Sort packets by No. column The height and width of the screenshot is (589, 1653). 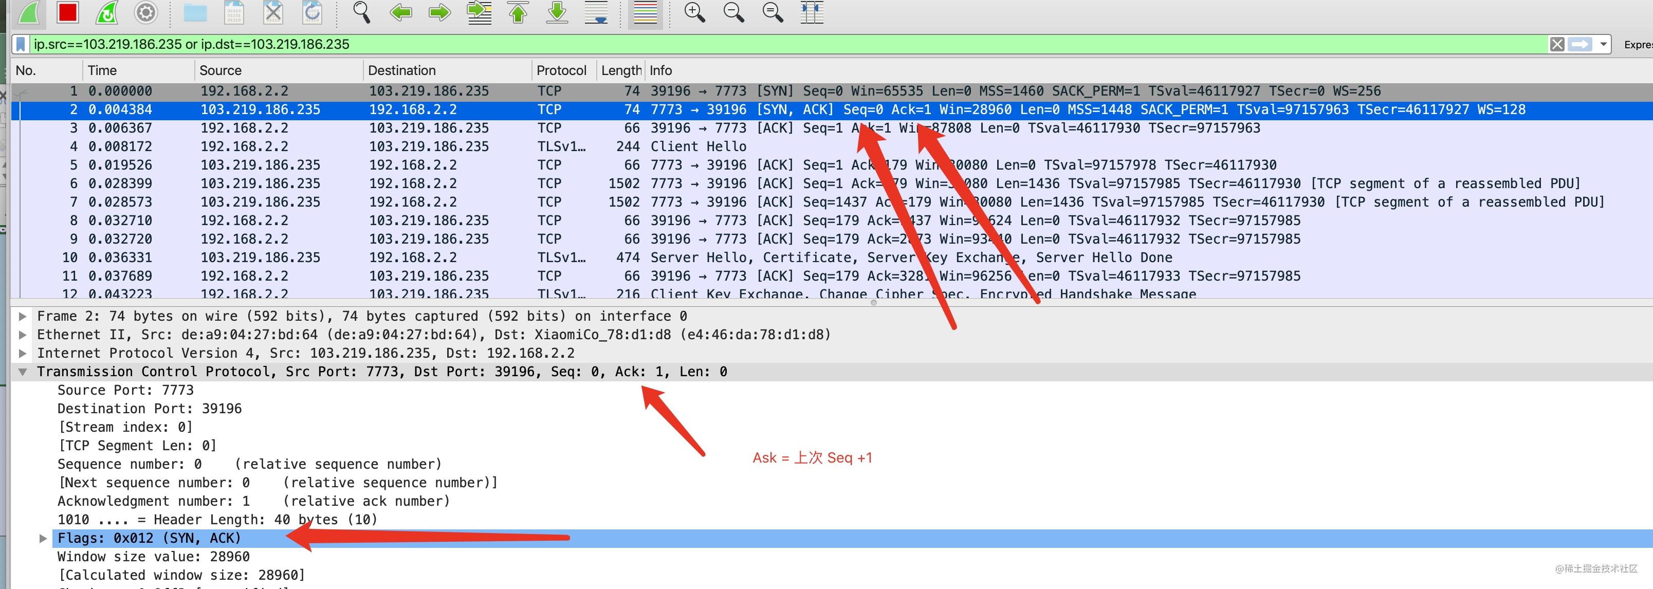[46, 70]
